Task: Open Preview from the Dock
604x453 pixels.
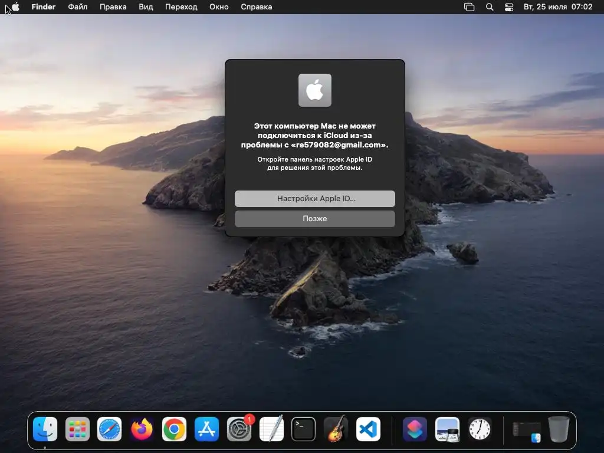Action: coord(447,429)
